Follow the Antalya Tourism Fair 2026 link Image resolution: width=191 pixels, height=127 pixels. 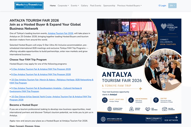60,33
